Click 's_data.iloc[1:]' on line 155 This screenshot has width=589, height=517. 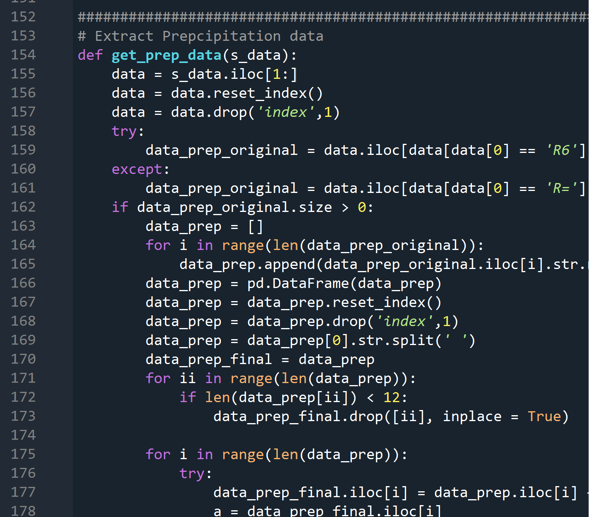coord(234,74)
